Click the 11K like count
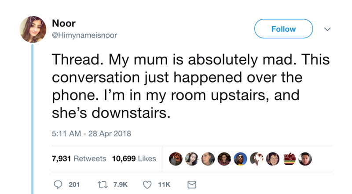Image resolution: width=352 pixels, height=194 pixels. tap(164, 185)
